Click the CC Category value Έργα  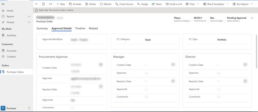(x=148, y=40)
